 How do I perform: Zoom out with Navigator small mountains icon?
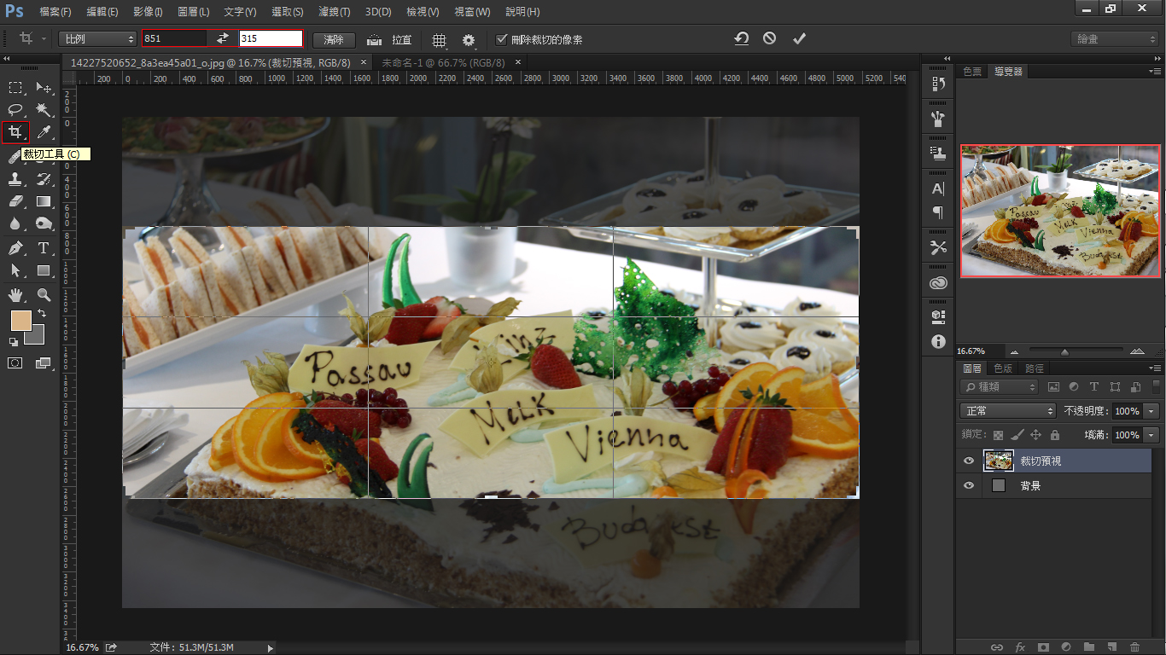[x=1015, y=351]
